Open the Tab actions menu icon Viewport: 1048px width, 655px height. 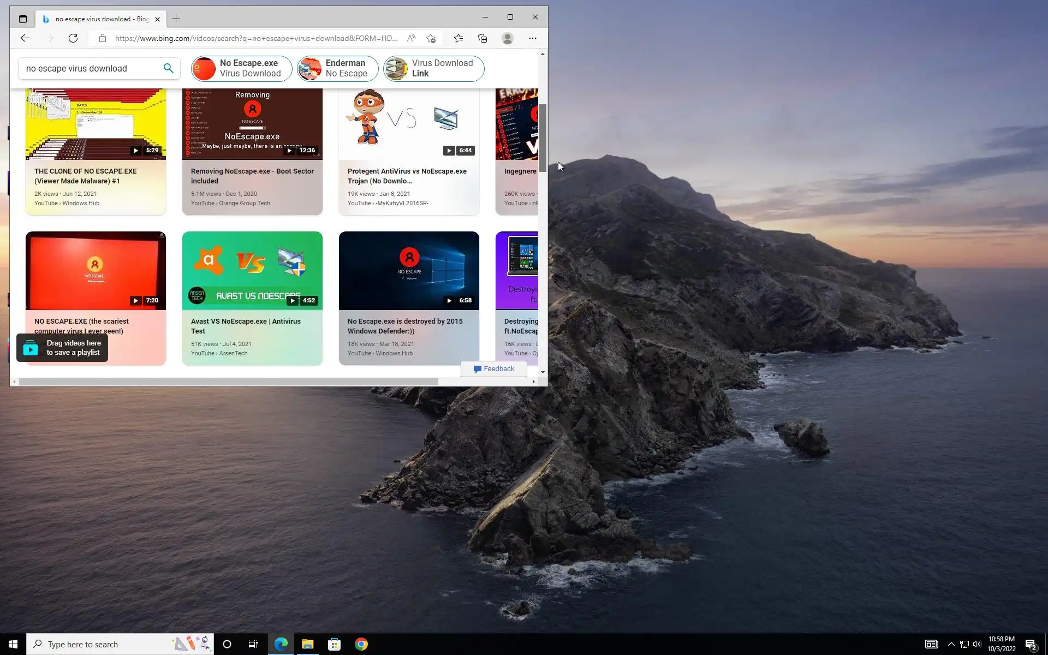point(23,19)
